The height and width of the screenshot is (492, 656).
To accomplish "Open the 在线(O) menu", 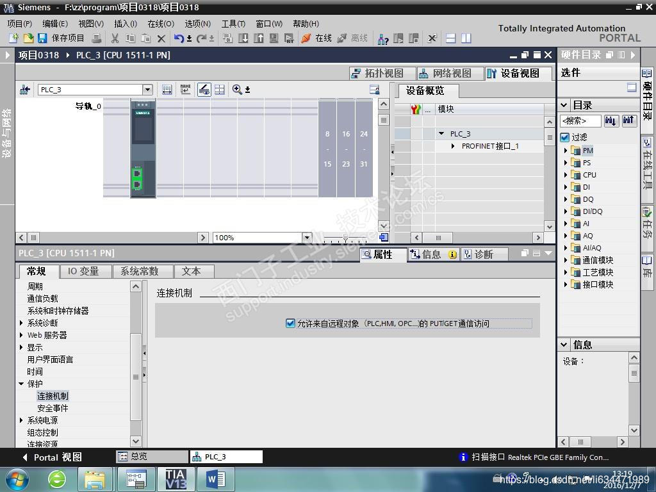I will [161, 24].
